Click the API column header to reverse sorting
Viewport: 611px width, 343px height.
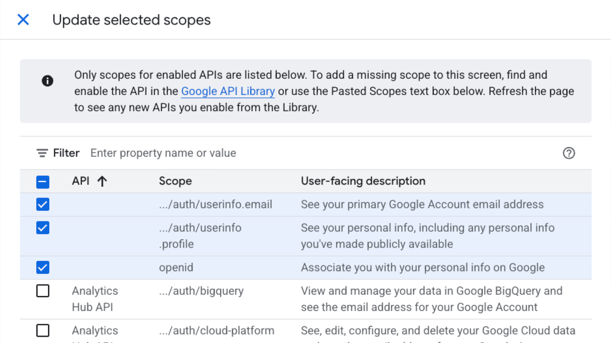click(81, 182)
